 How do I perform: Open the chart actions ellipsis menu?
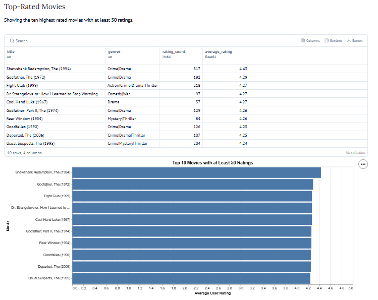363,164
